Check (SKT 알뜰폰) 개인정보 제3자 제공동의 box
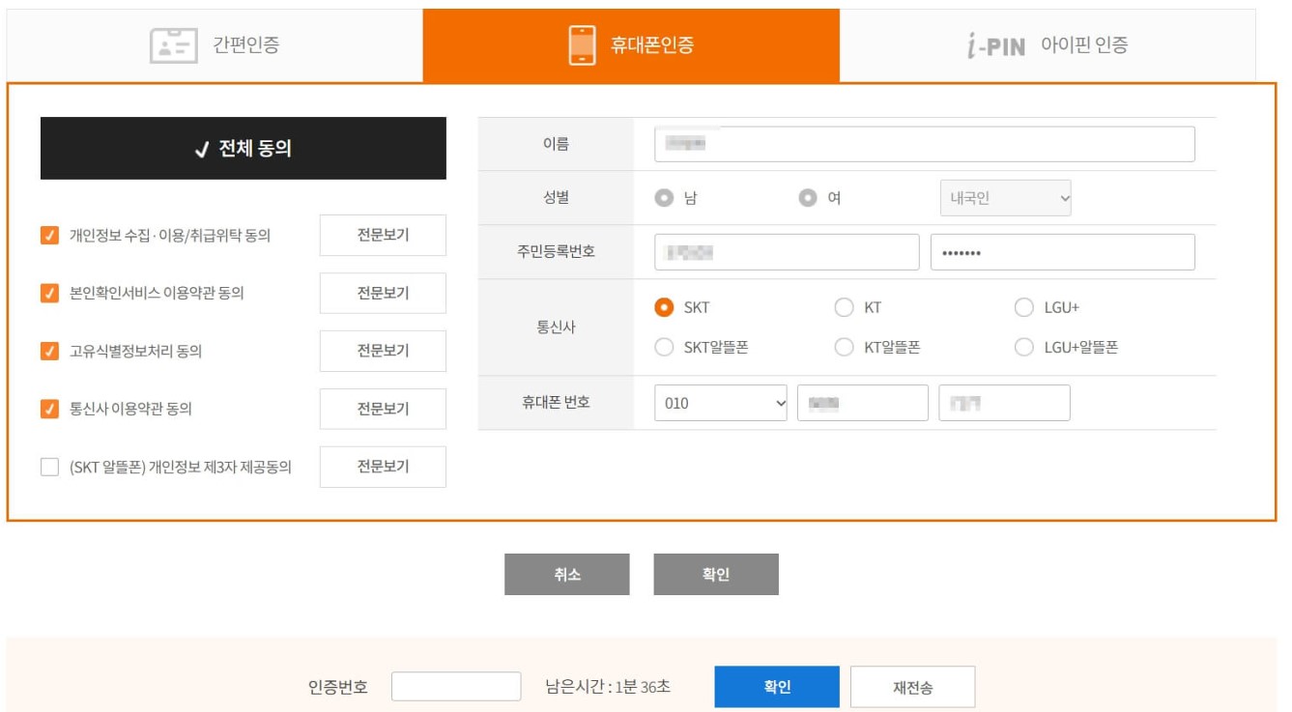The image size is (1292, 712). pyautogui.click(x=49, y=467)
